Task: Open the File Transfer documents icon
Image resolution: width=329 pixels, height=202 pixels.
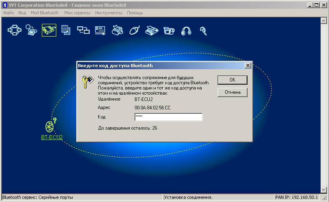Action: [x=66, y=30]
